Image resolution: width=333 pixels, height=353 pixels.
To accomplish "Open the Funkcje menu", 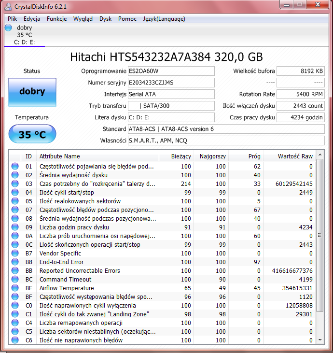I will (56, 19).
